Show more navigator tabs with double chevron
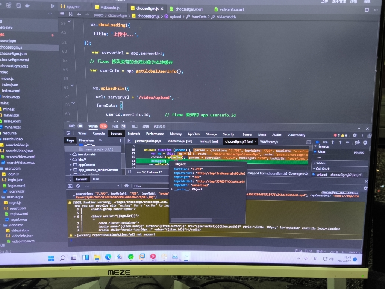Screen dimensions: 385x289 pyautogui.click(x=100, y=140)
